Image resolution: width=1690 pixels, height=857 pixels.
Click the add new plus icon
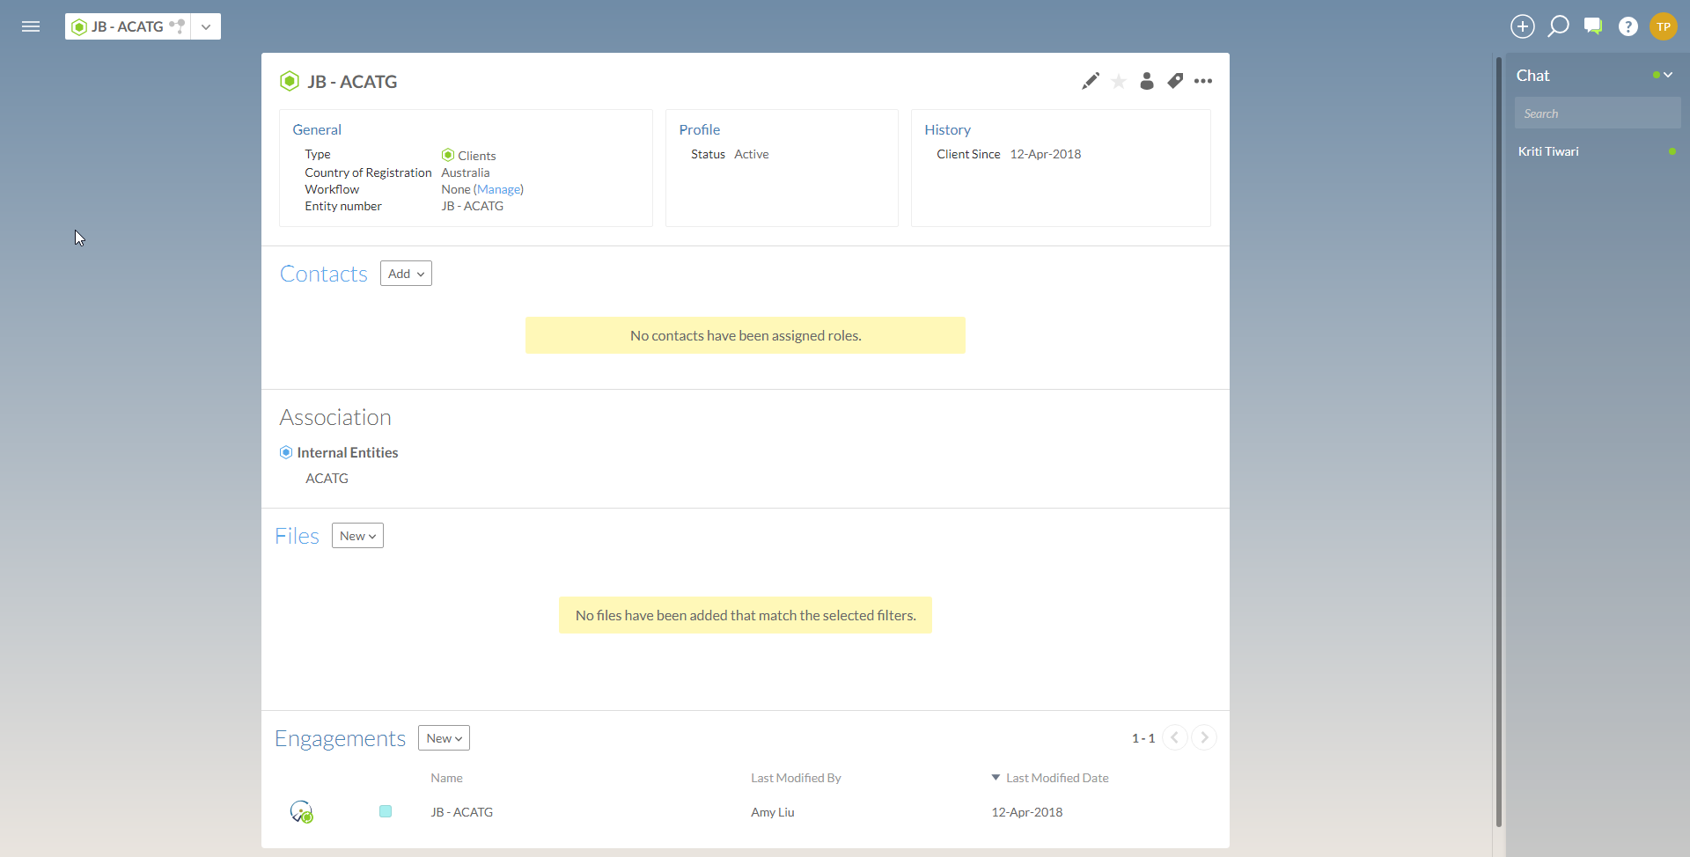pyautogui.click(x=1523, y=26)
